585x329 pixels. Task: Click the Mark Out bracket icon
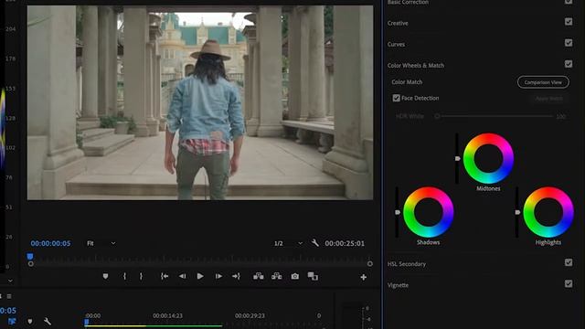point(141,276)
